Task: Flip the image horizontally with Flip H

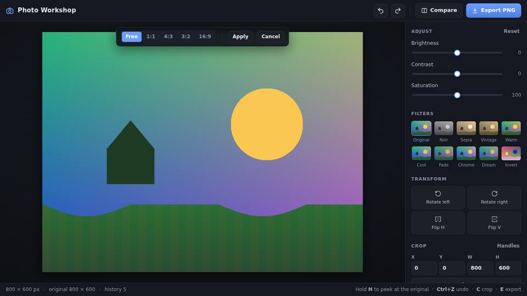Action: coord(438,223)
